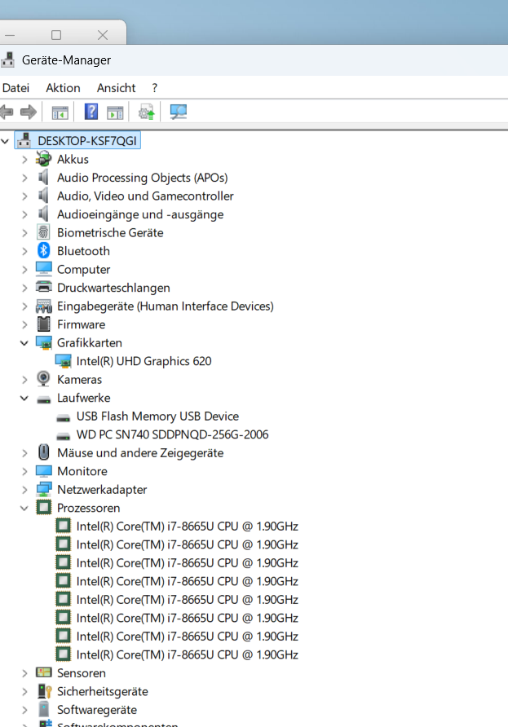Click the show/hide console tree toolbar icon
This screenshot has width=508, height=727.
pyautogui.click(x=60, y=112)
